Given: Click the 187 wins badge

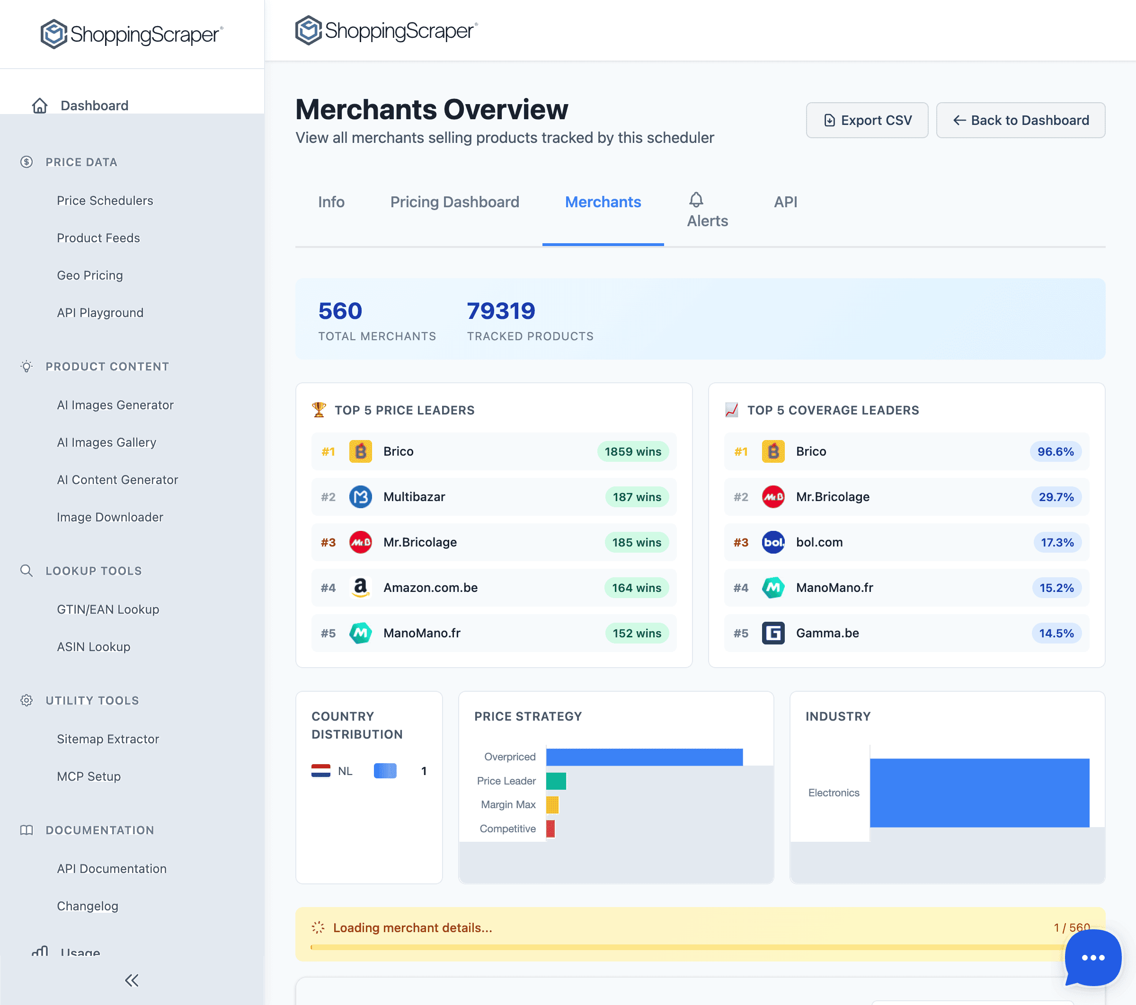Looking at the screenshot, I should click(x=637, y=497).
